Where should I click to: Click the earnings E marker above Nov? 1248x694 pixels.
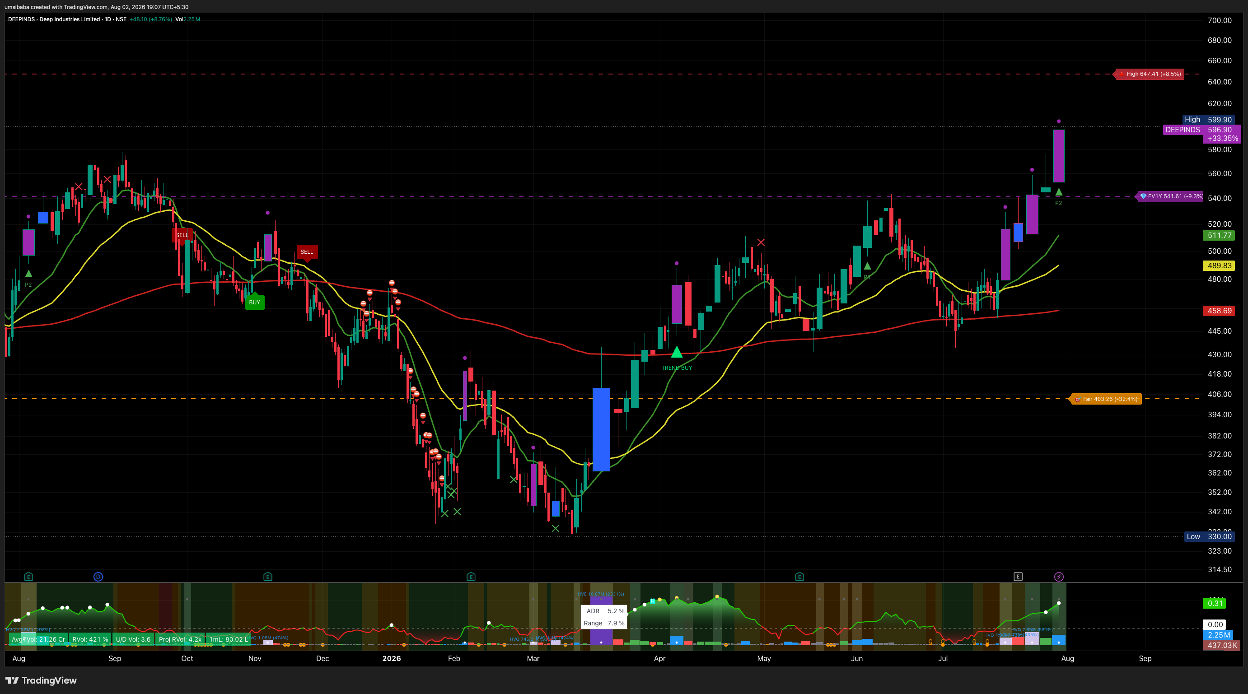268,577
